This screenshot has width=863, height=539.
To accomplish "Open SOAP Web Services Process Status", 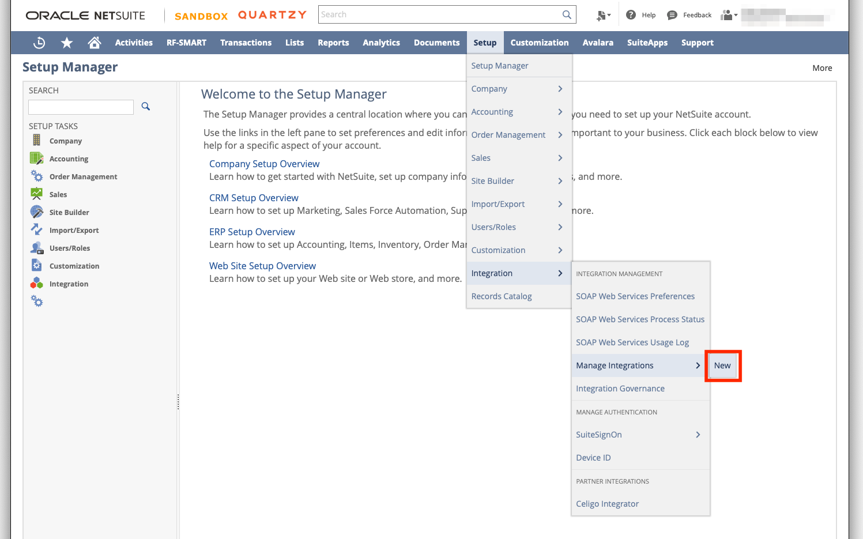I will coord(640,319).
